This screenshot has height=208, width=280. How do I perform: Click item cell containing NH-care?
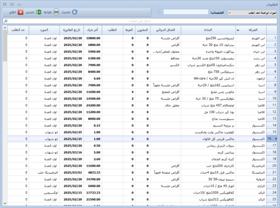point(208,78)
